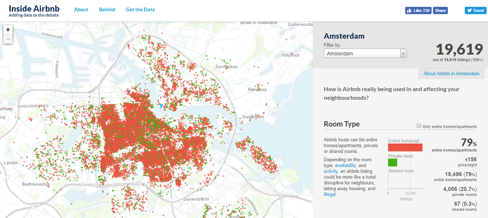Viewport: 488px width, 218px height.
Task: Follow the availability link
Action: (345, 165)
